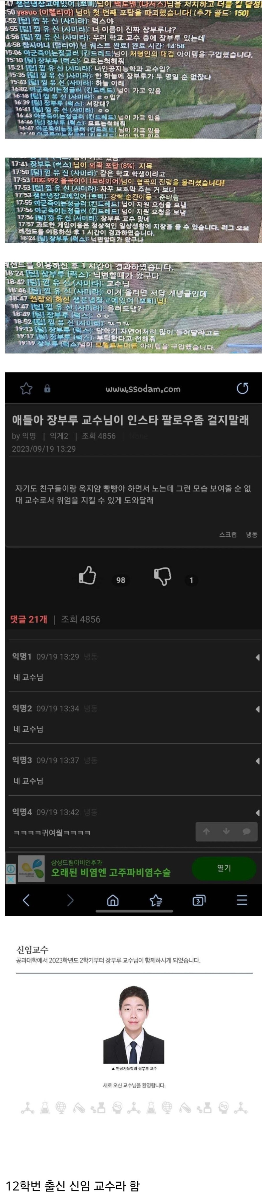This screenshot has width=262, height=1196.
Task: Go forward with browser forward arrow
Action: 70,900
